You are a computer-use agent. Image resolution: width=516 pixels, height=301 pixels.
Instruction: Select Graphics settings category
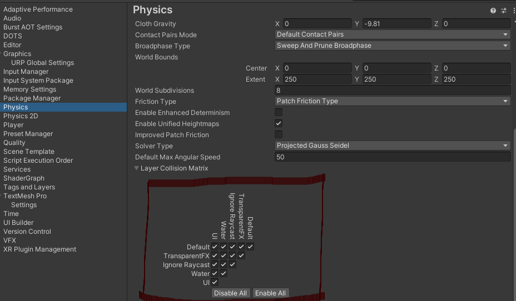(x=17, y=53)
